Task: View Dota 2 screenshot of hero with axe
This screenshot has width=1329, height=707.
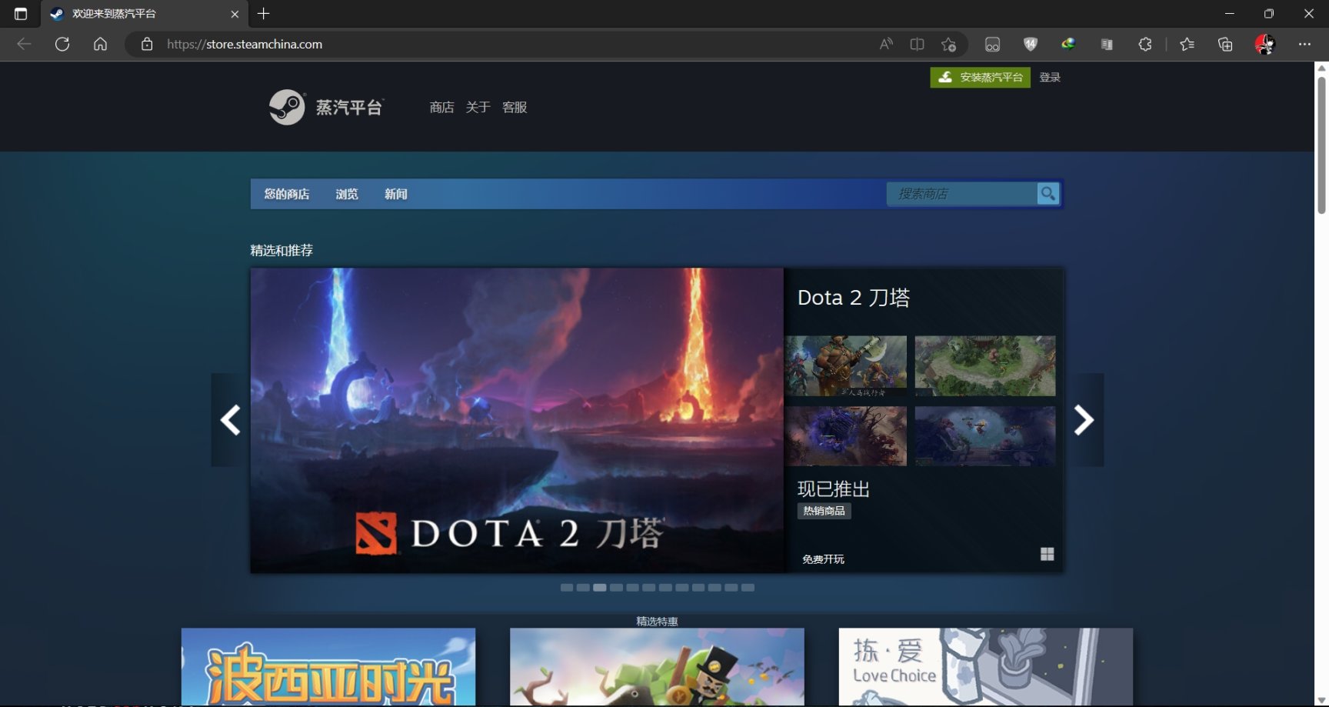Action: pos(846,365)
